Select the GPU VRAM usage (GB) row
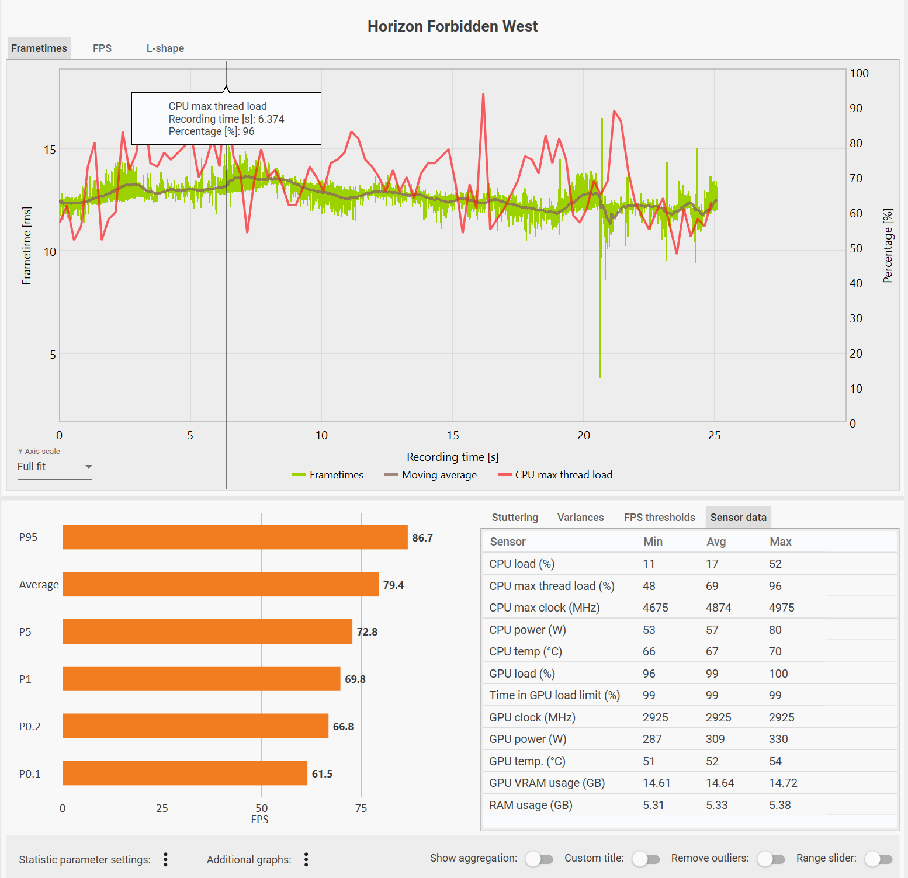Screen dimensions: 908x878 click(x=689, y=783)
